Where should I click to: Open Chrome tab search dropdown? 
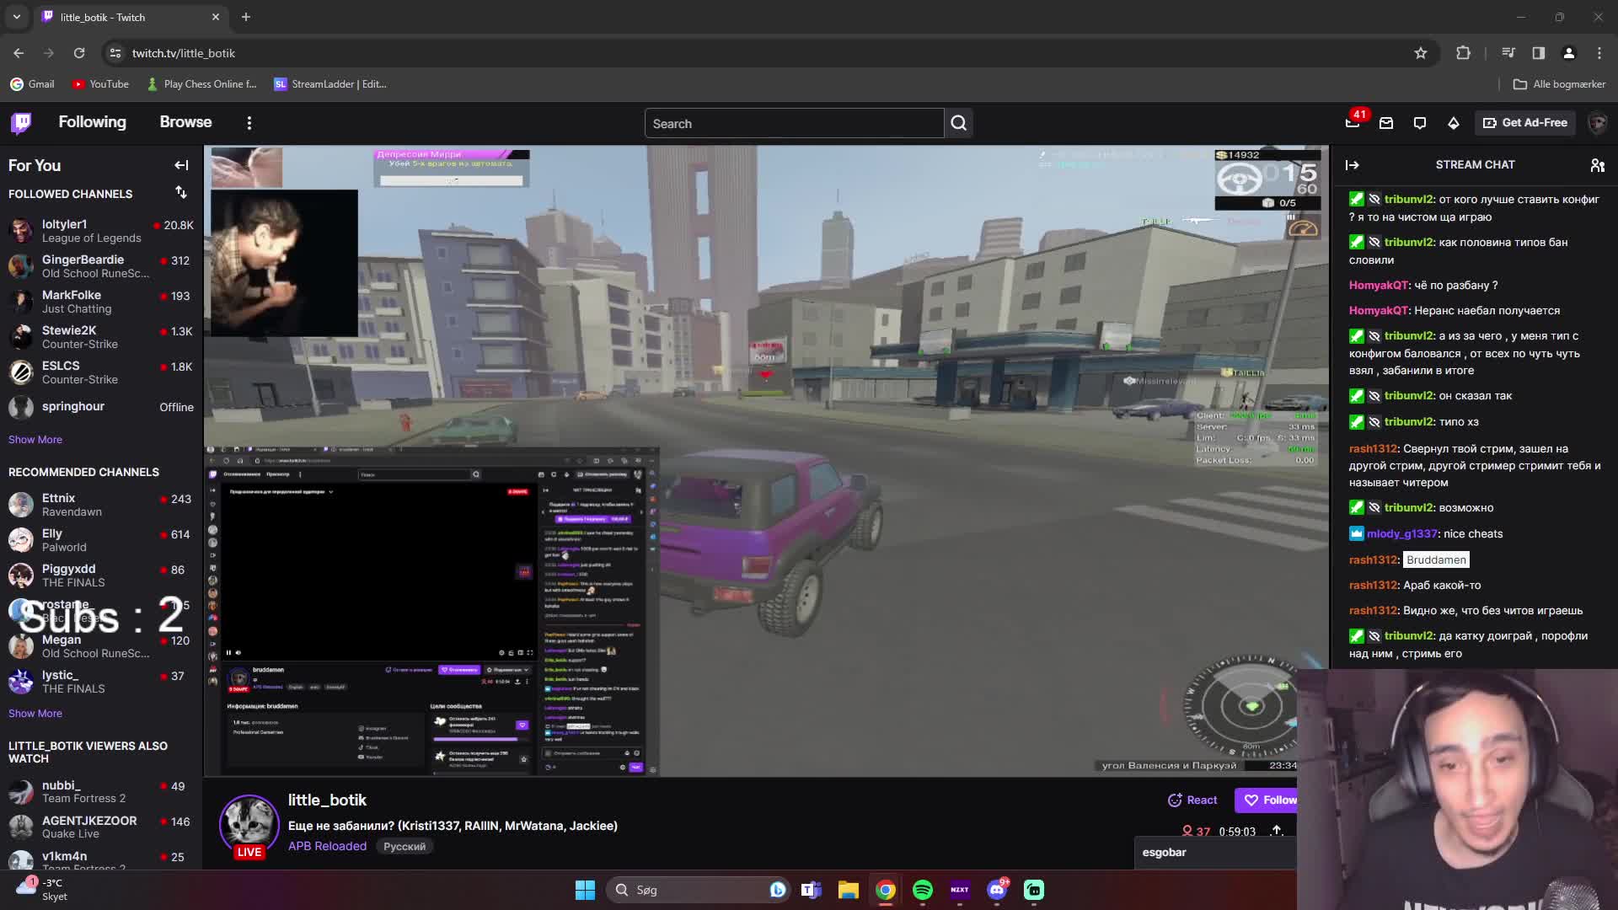(x=17, y=17)
